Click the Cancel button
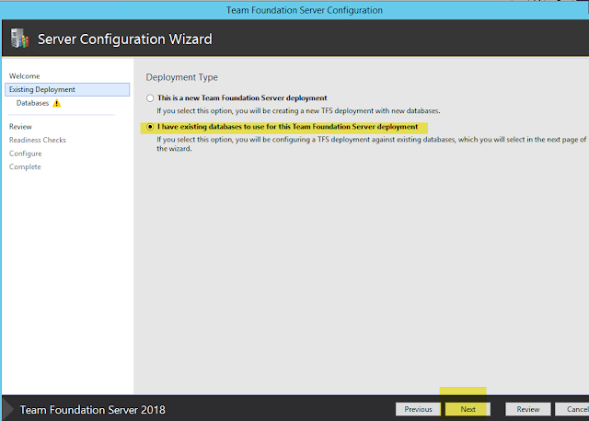 [572, 409]
